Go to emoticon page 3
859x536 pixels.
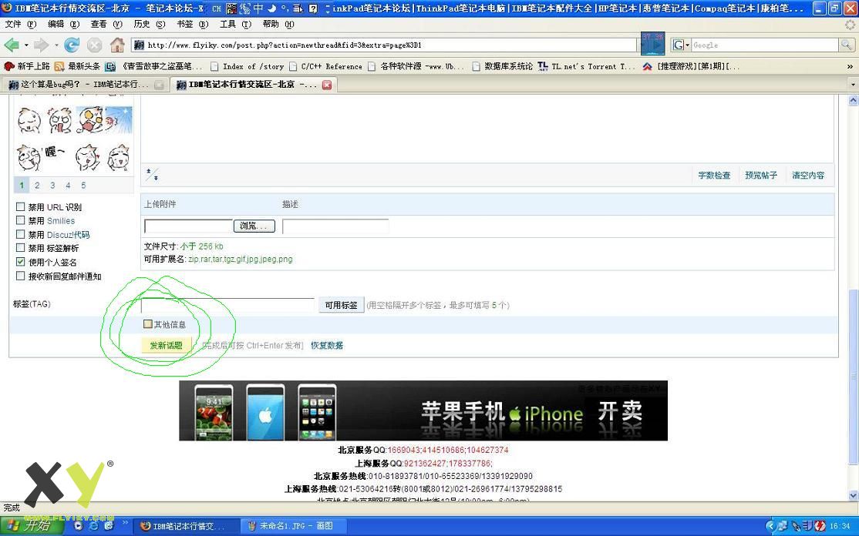(x=52, y=186)
